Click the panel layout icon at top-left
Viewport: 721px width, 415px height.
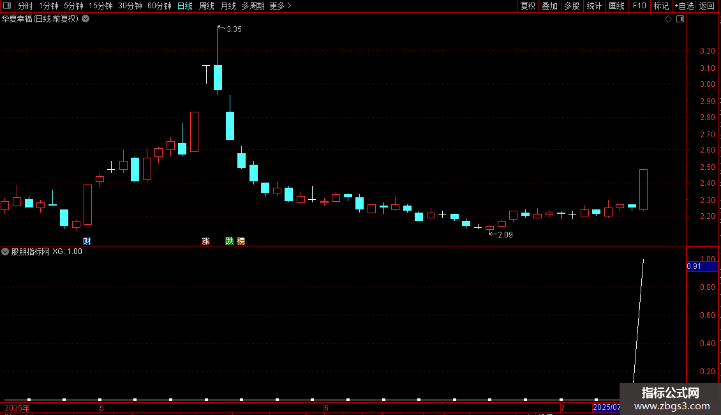[x=7, y=6]
